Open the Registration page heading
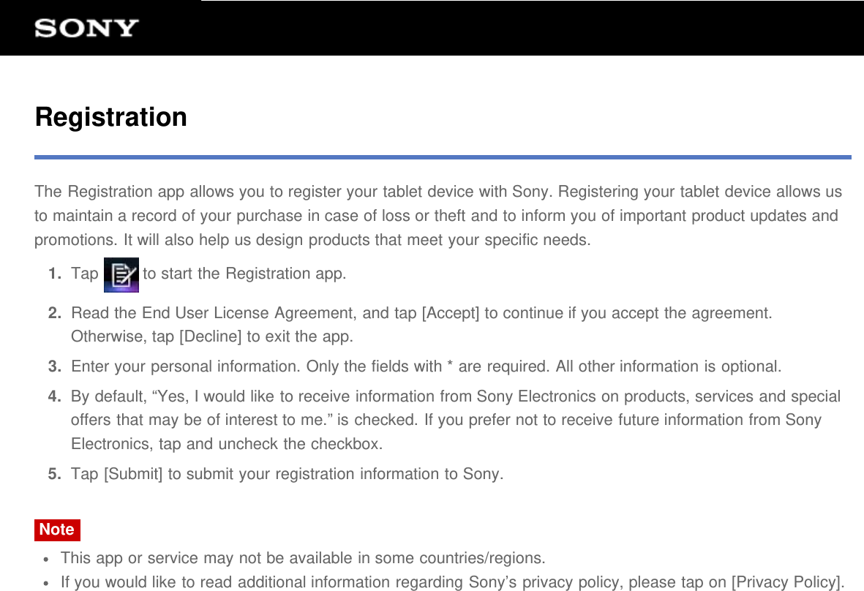 (x=110, y=116)
